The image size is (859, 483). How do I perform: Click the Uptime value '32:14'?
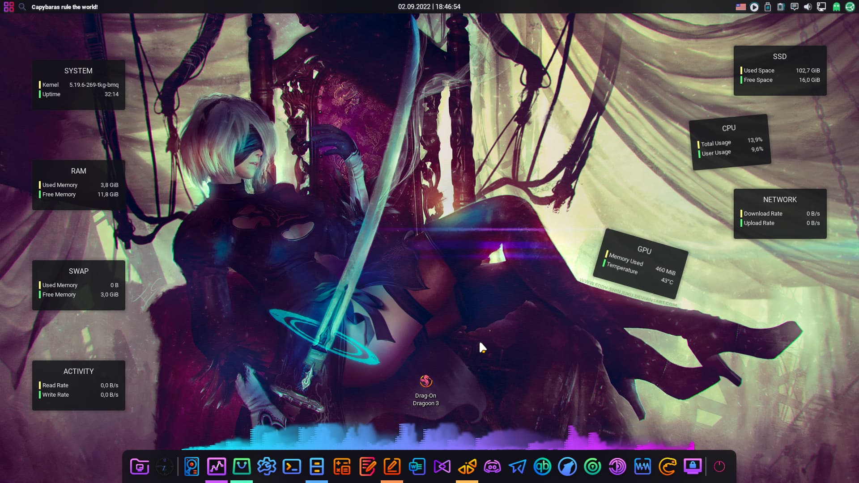[111, 94]
